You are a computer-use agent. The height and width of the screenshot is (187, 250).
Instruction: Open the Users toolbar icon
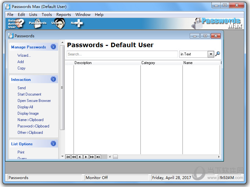[x=58, y=23]
